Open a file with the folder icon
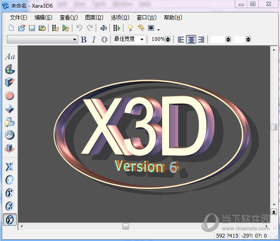The height and width of the screenshot is (241, 280). pyautogui.click(x=22, y=28)
